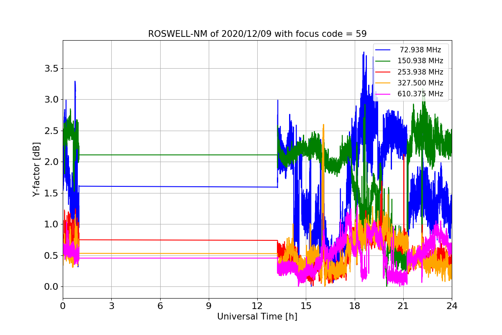This screenshot has height=335, width=502.
Task: Click the 3 tick on the time axis
Action: click(x=111, y=306)
